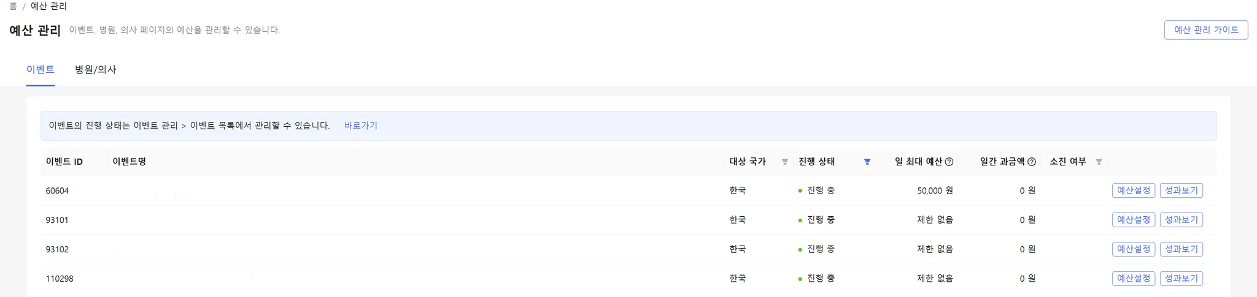
Task: Open the 진행 상태 column filter icon
Action: click(867, 162)
